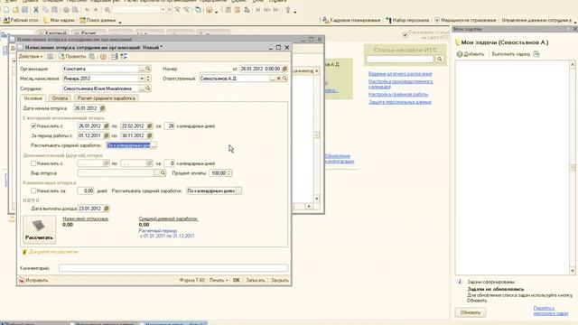578x325 pixels.
Task: Open Набор персонала panel
Action: click(x=407, y=20)
